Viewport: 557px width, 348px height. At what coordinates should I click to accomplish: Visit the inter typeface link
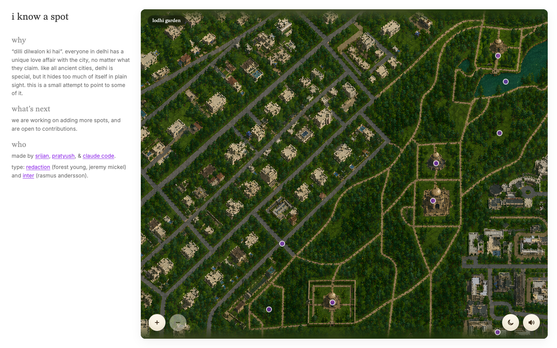[x=28, y=176]
